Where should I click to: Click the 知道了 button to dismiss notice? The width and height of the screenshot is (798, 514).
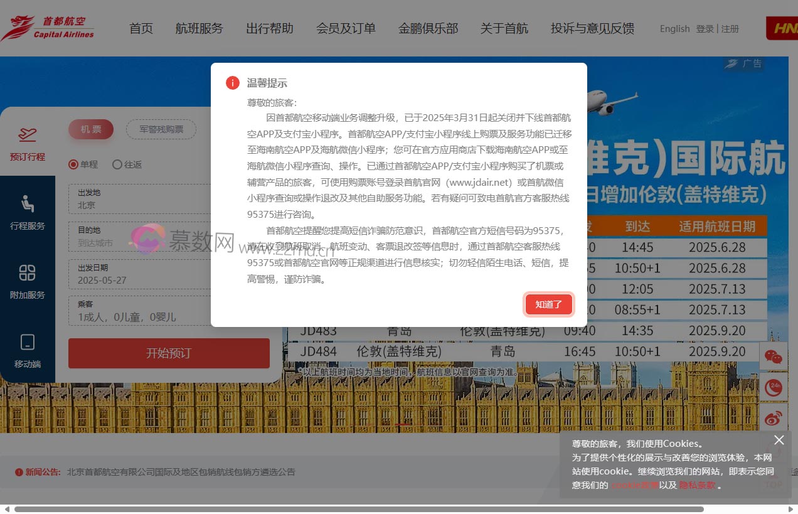[548, 304]
